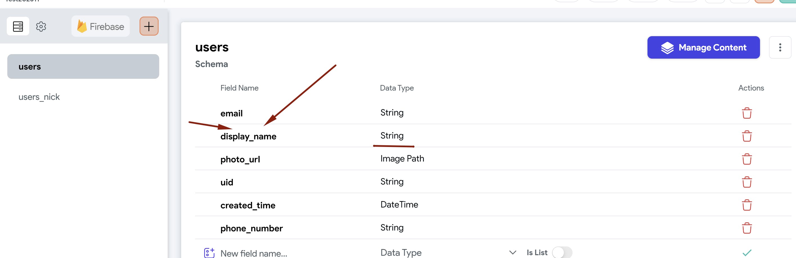Click the Firebase button

point(100,27)
